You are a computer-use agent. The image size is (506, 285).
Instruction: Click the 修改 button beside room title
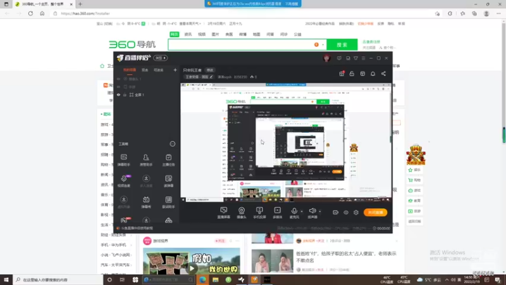[x=210, y=70]
